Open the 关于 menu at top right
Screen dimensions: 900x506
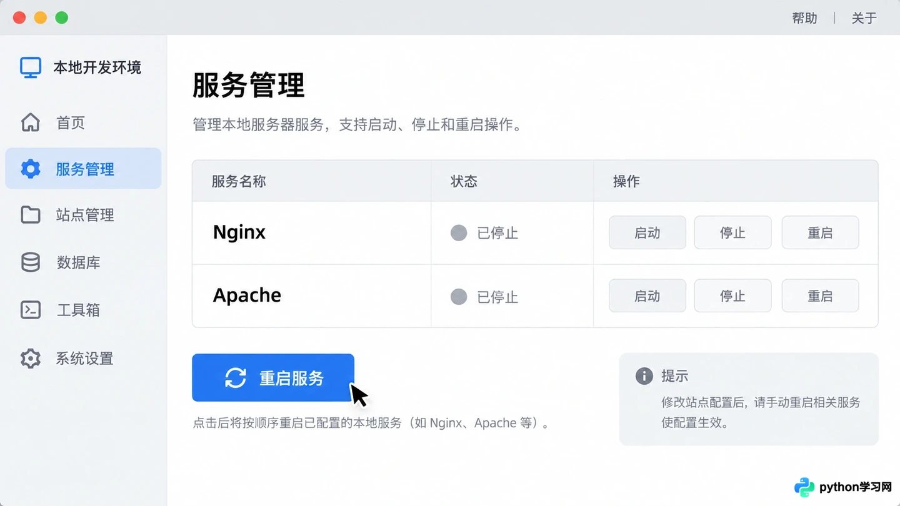coord(864,18)
